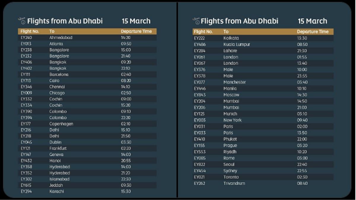Click the 15 March date on right board
The width and height of the screenshot is (356, 200).
click(312, 21)
